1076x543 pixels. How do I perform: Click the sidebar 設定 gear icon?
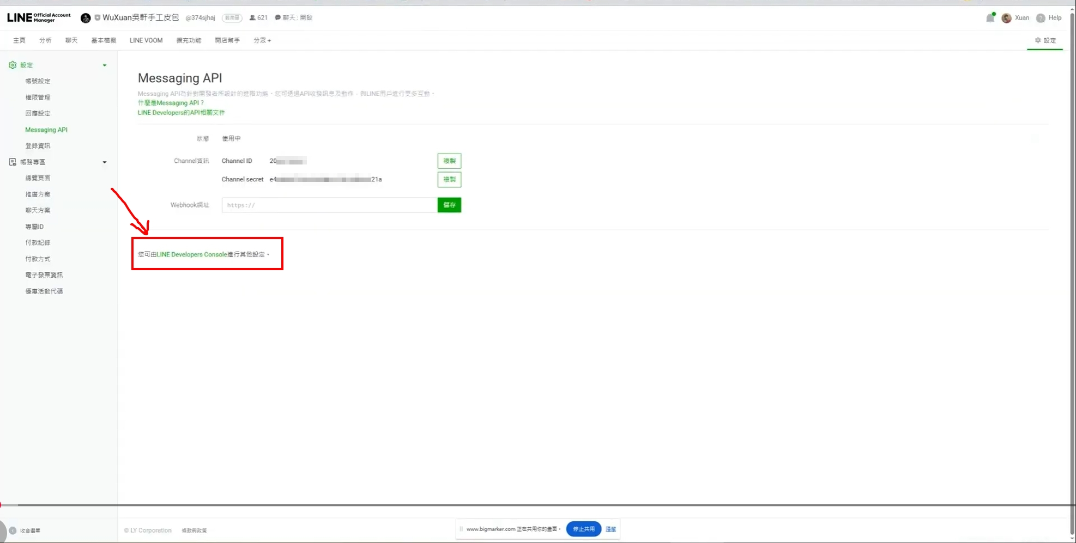tap(13, 65)
